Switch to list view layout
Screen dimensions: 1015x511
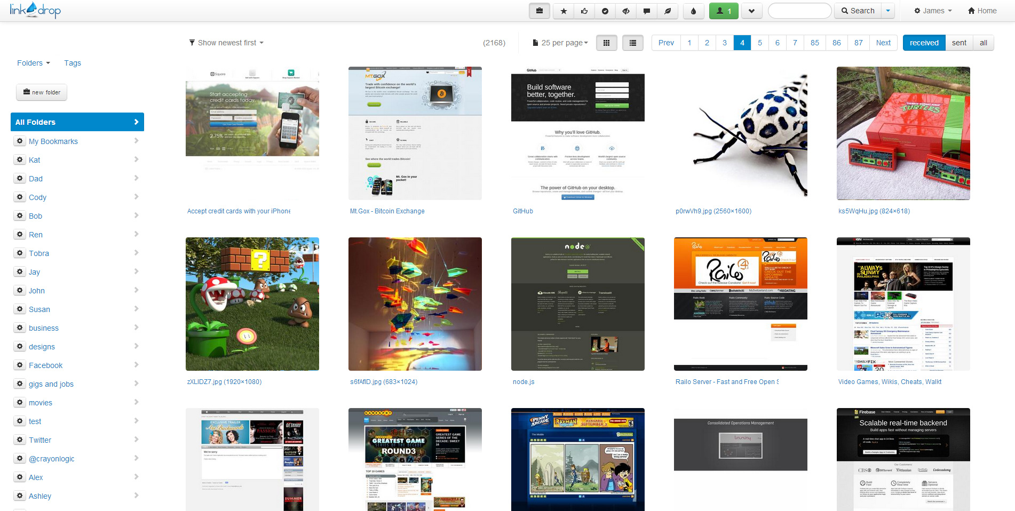633,43
